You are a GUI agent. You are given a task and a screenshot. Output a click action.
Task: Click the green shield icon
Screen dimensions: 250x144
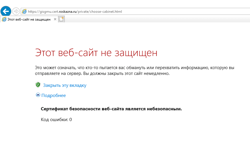coord(38,85)
